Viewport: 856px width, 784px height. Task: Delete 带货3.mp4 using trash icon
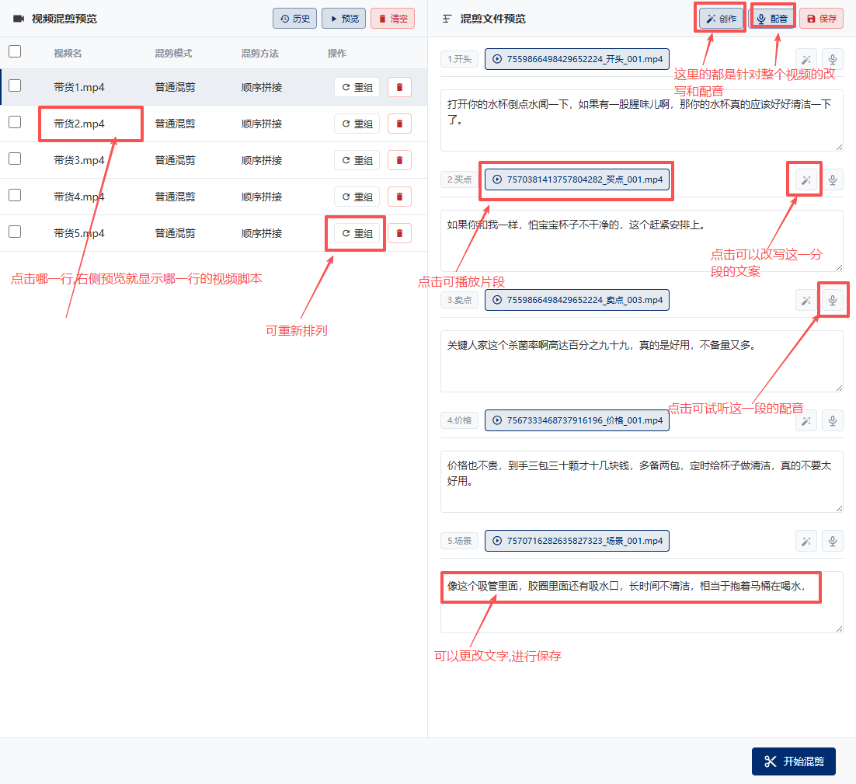[399, 161]
